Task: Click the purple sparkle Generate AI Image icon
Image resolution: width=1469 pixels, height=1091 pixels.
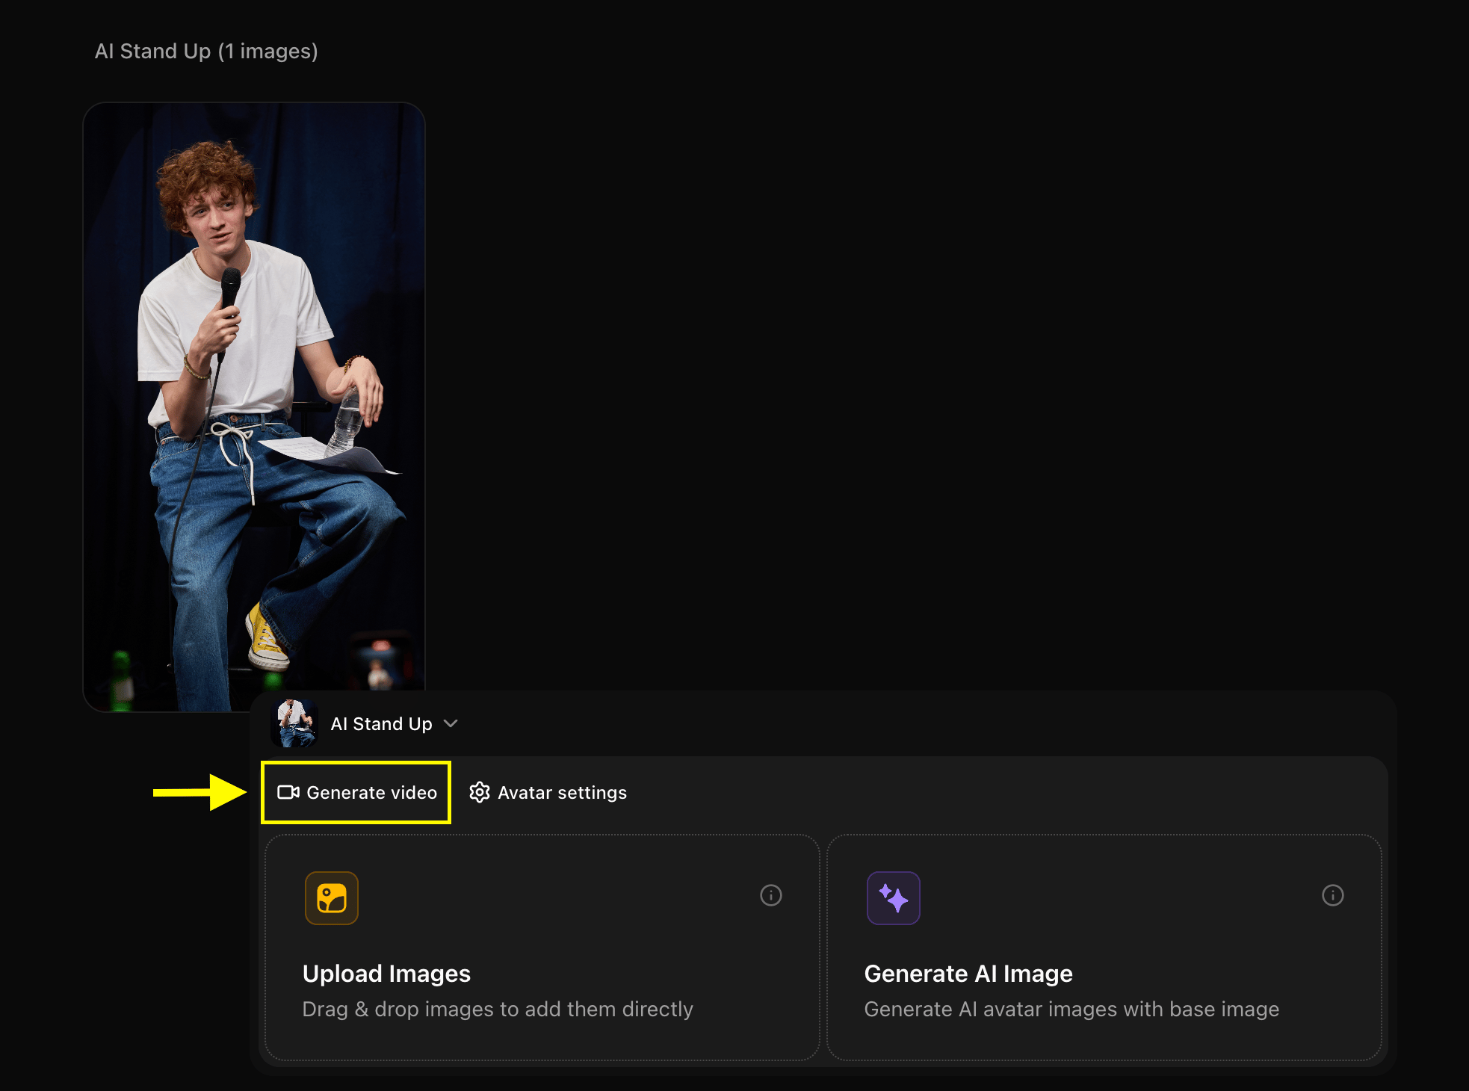Action: pos(894,898)
